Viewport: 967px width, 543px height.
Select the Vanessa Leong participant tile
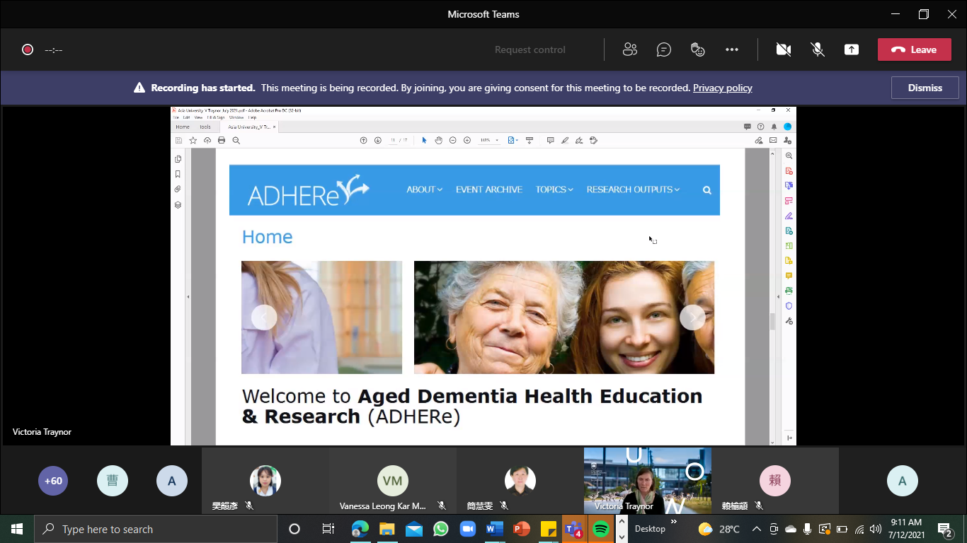(x=392, y=481)
